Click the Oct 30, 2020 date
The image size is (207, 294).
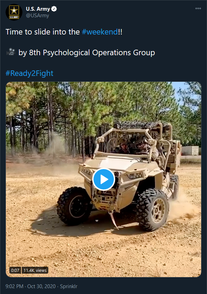coord(41,286)
